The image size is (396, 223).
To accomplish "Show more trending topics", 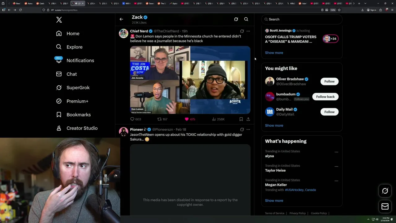I will 274,200.
